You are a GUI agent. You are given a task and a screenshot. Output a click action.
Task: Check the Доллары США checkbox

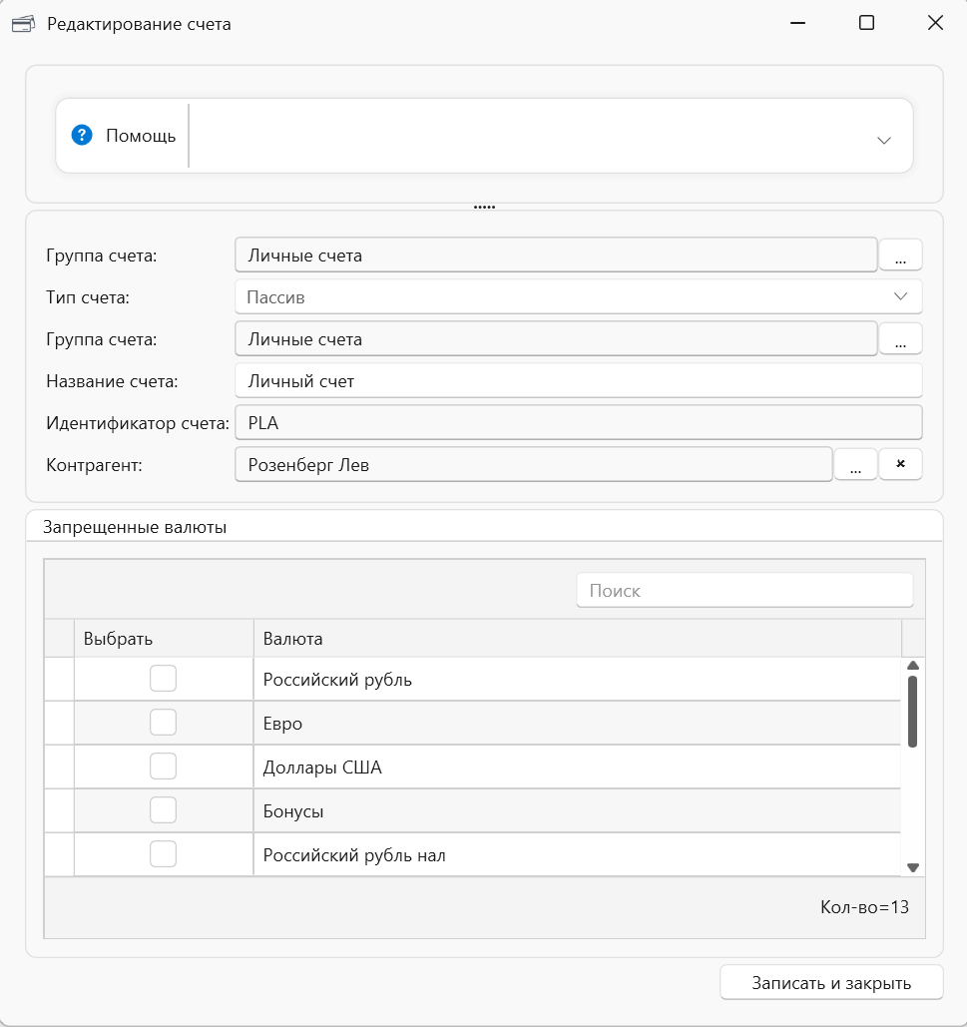click(x=163, y=767)
